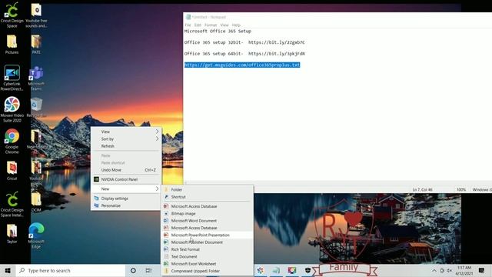Open Google Chrome desktop shortcut
Screen dimensions: 492x277
[12, 141]
